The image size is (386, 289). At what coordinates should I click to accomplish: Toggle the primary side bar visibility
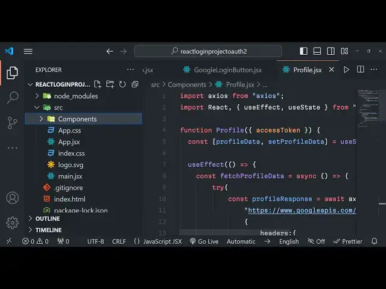(303, 51)
